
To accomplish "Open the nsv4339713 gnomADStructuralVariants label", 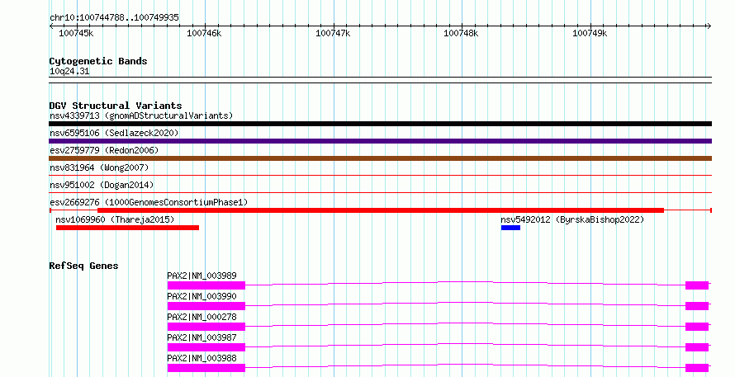I will pos(141,115).
